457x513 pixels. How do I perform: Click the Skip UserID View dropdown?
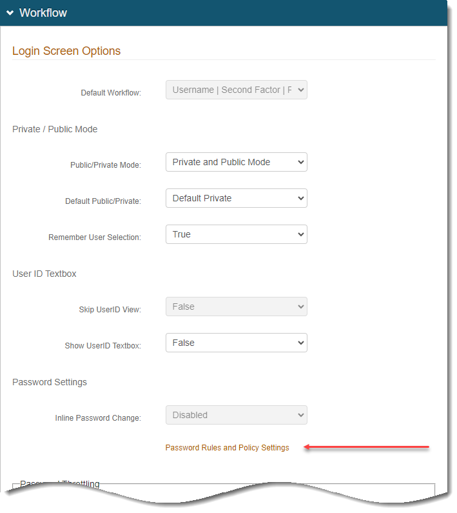tap(236, 307)
